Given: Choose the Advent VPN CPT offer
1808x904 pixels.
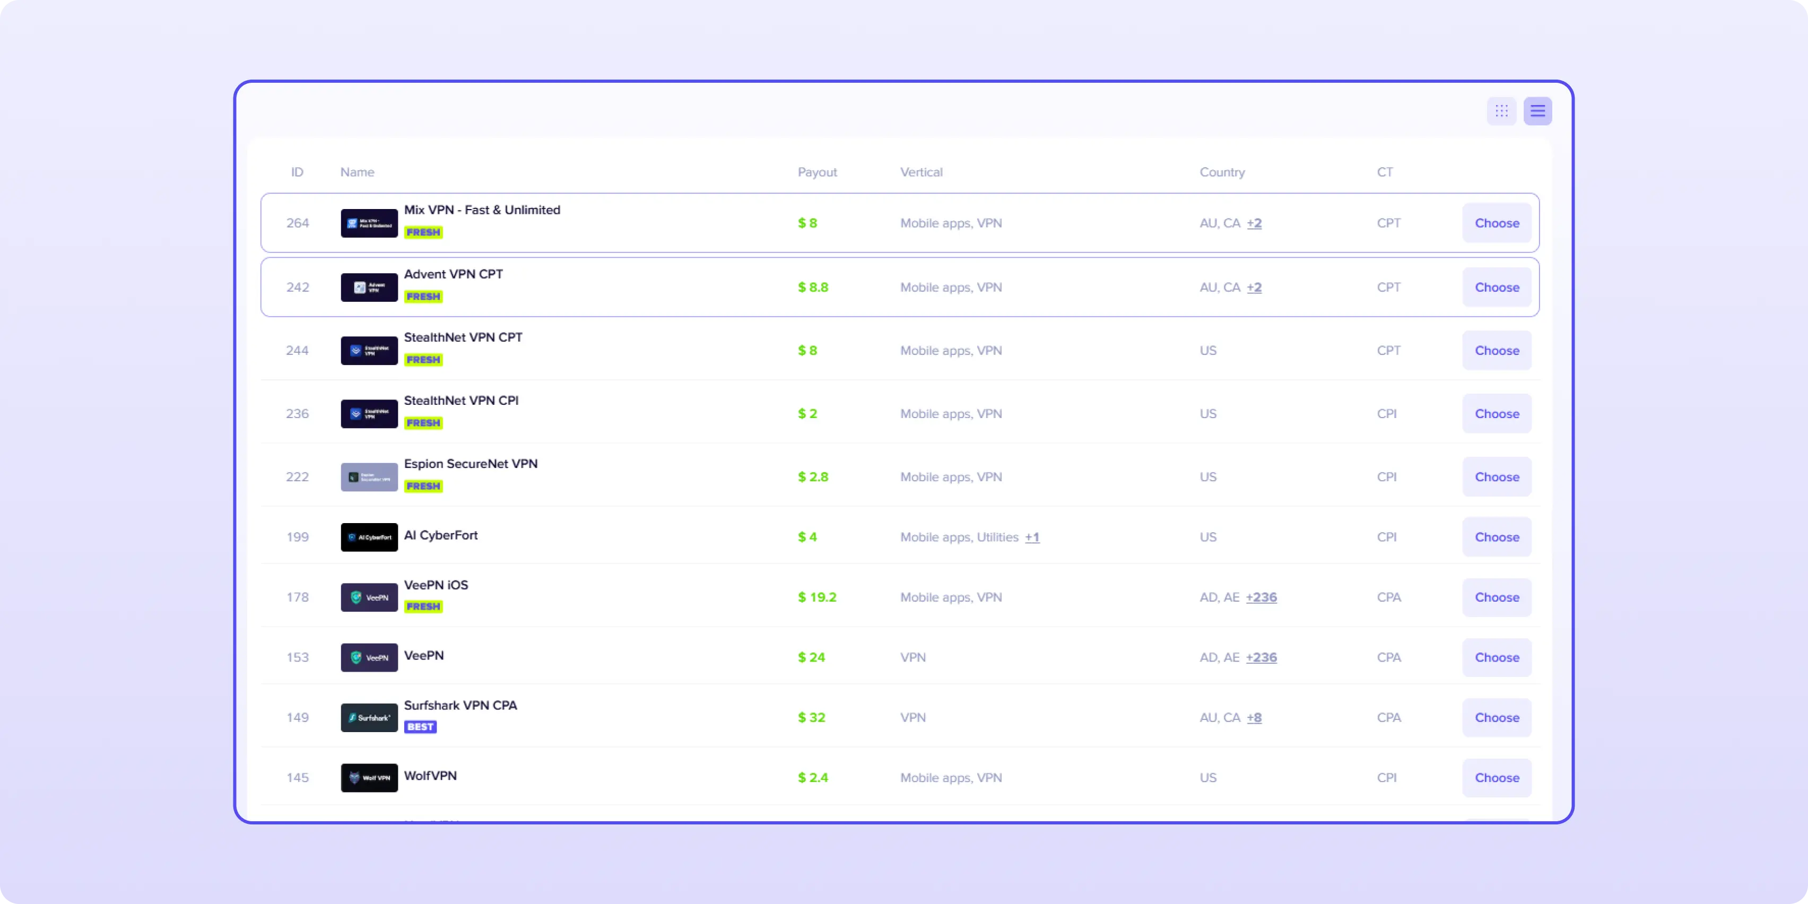Looking at the screenshot, I should 1497,287.
